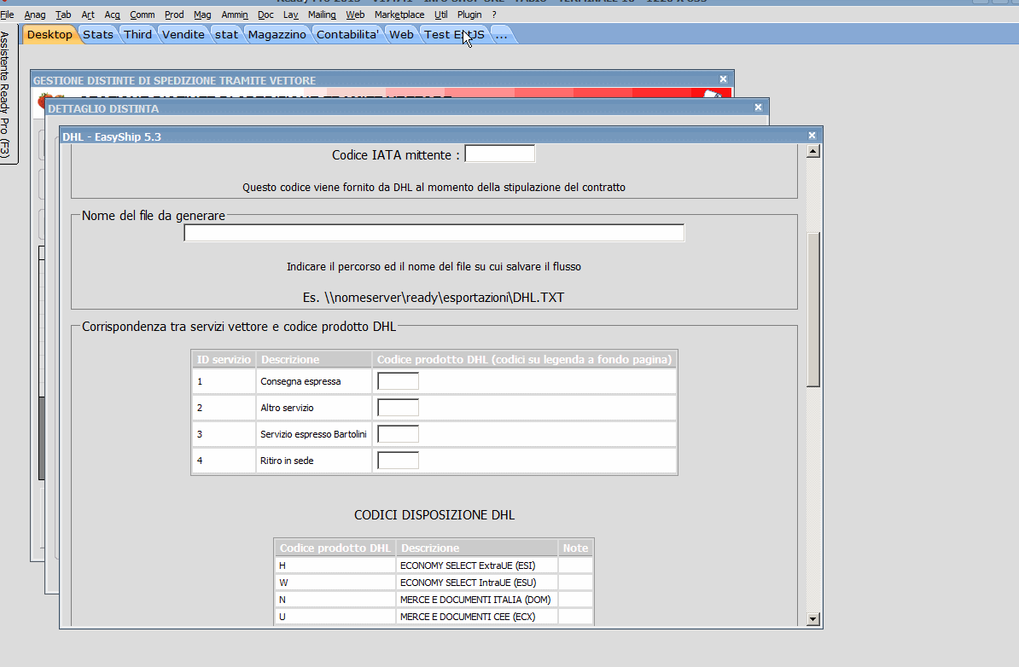Open the Web menu in menu bar

[356, 14]
